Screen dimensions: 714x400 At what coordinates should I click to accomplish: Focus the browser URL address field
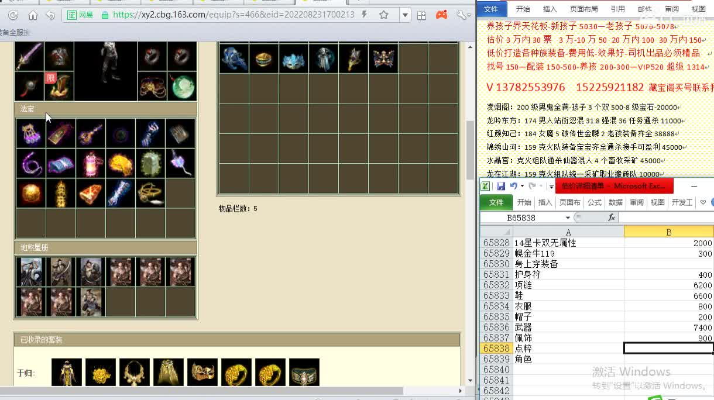point(234,15)
